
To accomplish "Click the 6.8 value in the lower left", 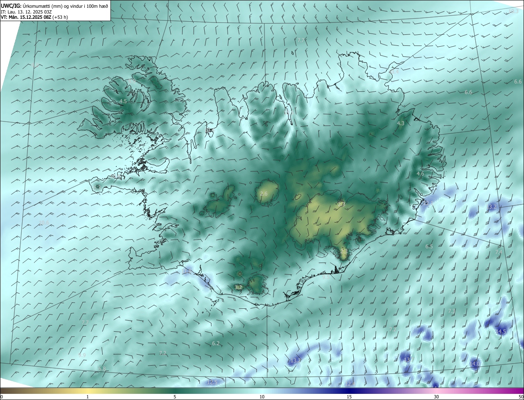I will click(x=102, y=369).
